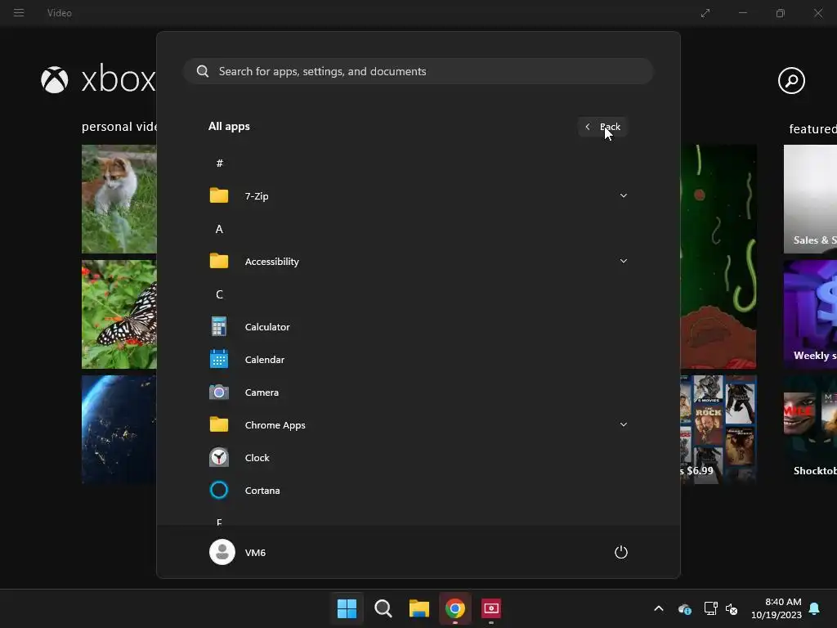
Task: Open the Shocktob featured tile
Action: pos(810,429)
